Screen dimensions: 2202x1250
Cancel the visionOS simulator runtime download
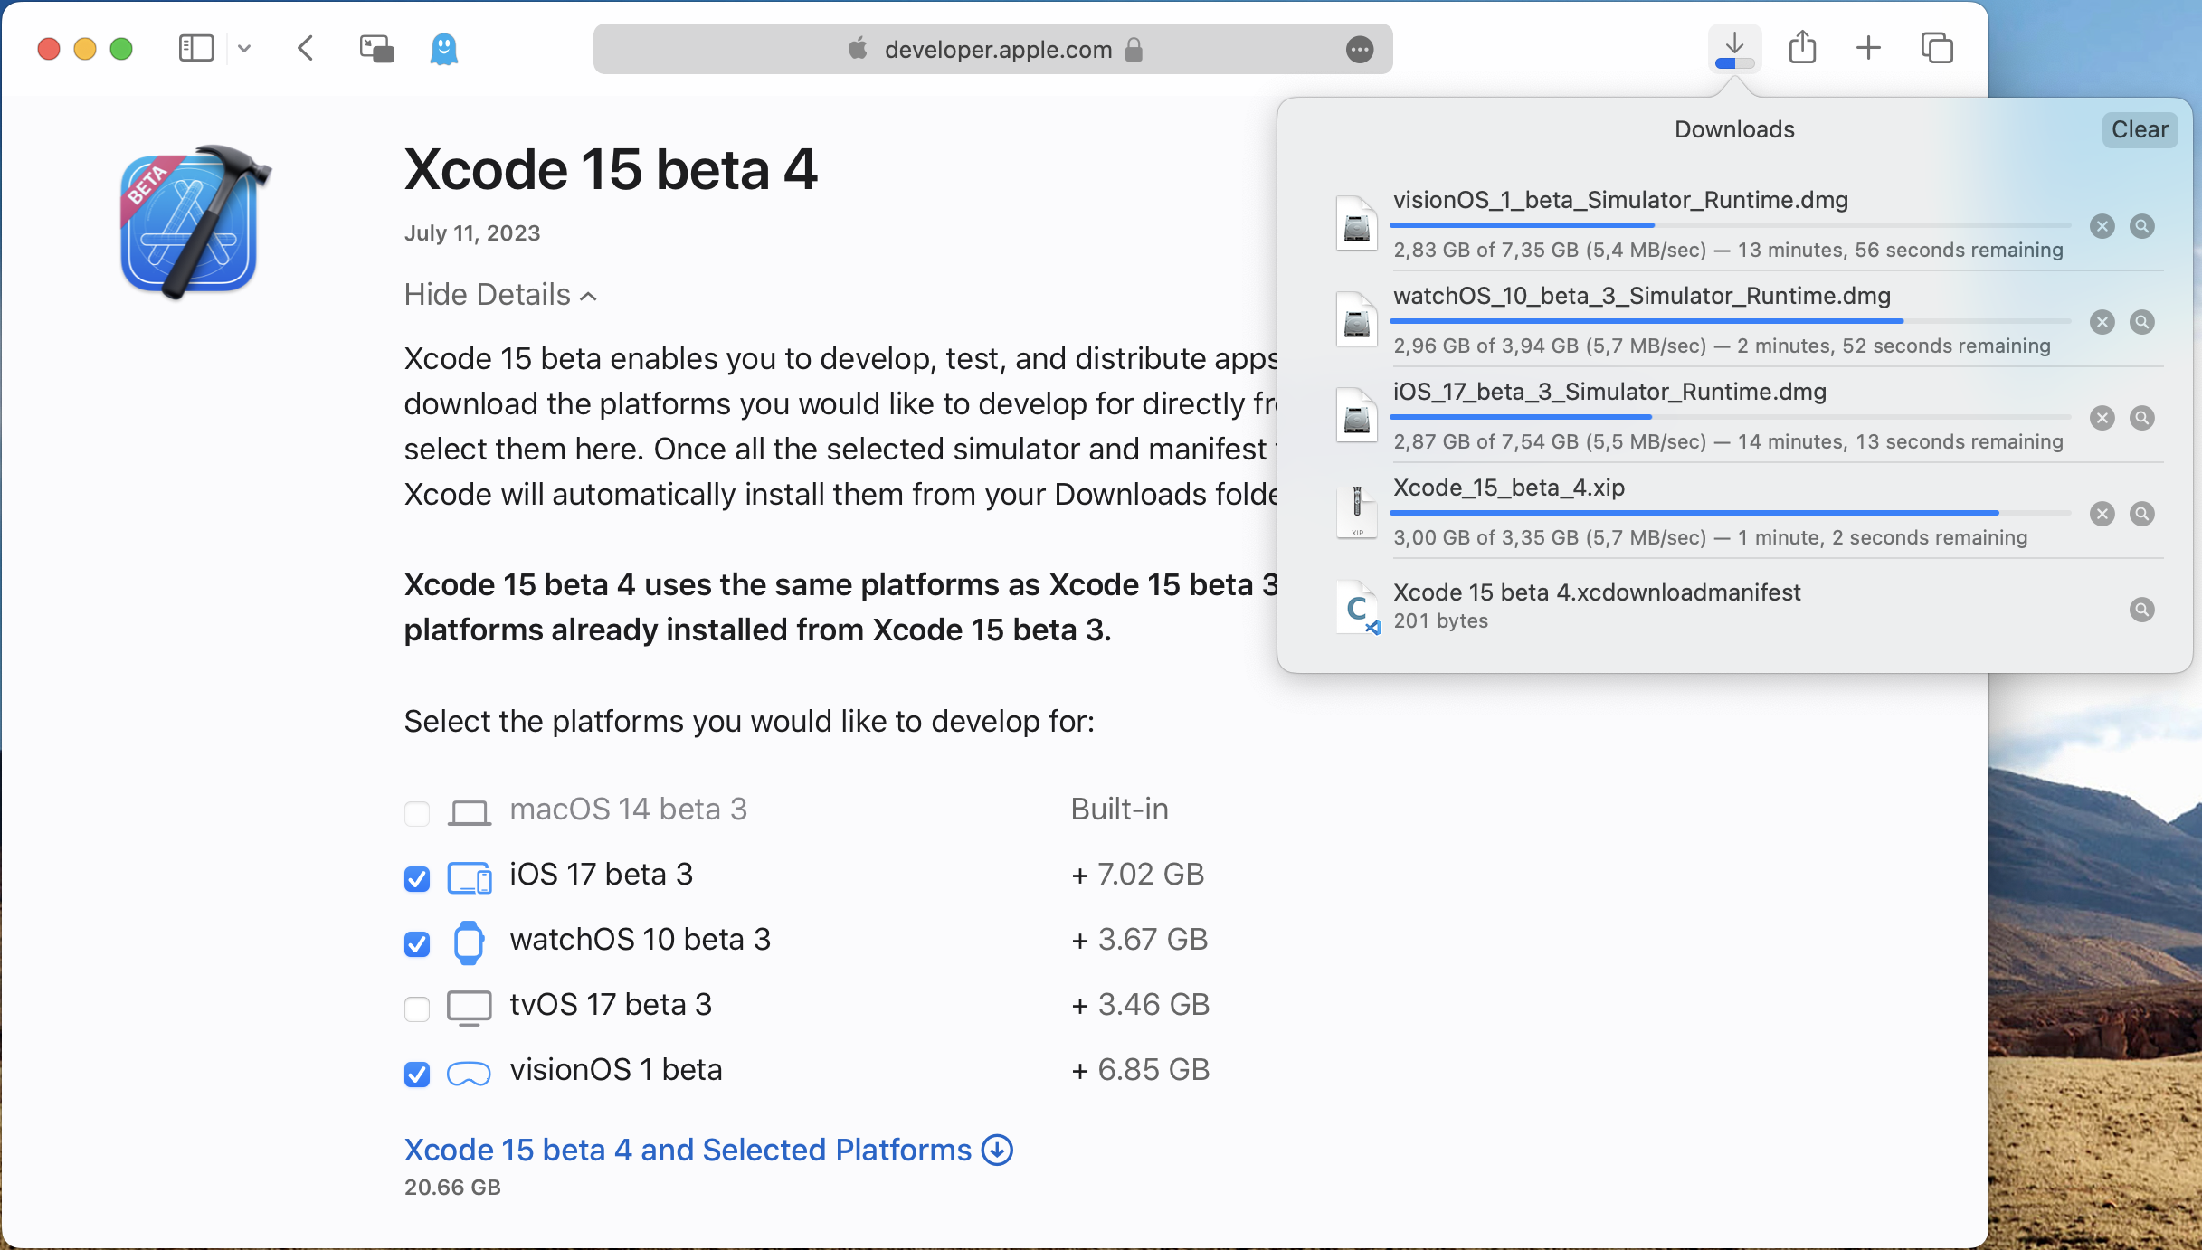[x=2102, y=226]
